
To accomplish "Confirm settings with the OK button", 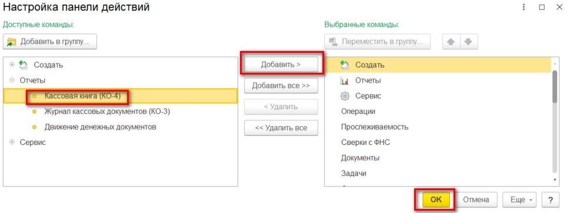I will 436,200.
